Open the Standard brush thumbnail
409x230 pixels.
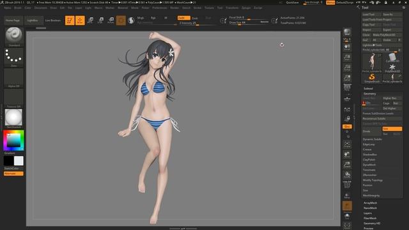[x=14, y=37]
